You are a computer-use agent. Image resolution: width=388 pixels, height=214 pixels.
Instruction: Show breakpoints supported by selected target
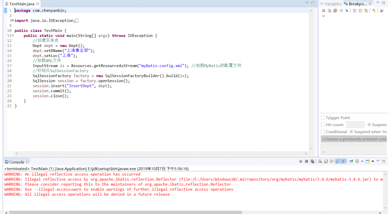point(335,10)
